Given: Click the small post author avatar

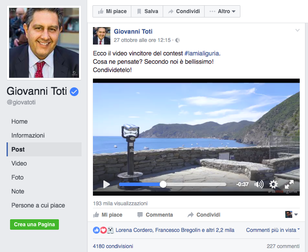Looking at the screenshot, I should 102,36.
